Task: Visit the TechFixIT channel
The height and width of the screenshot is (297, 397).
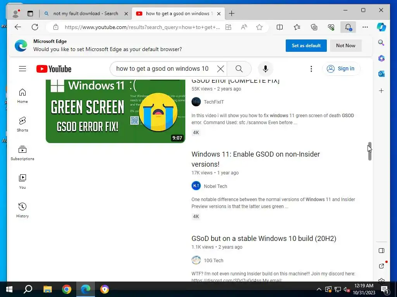Action: [214, 102]
